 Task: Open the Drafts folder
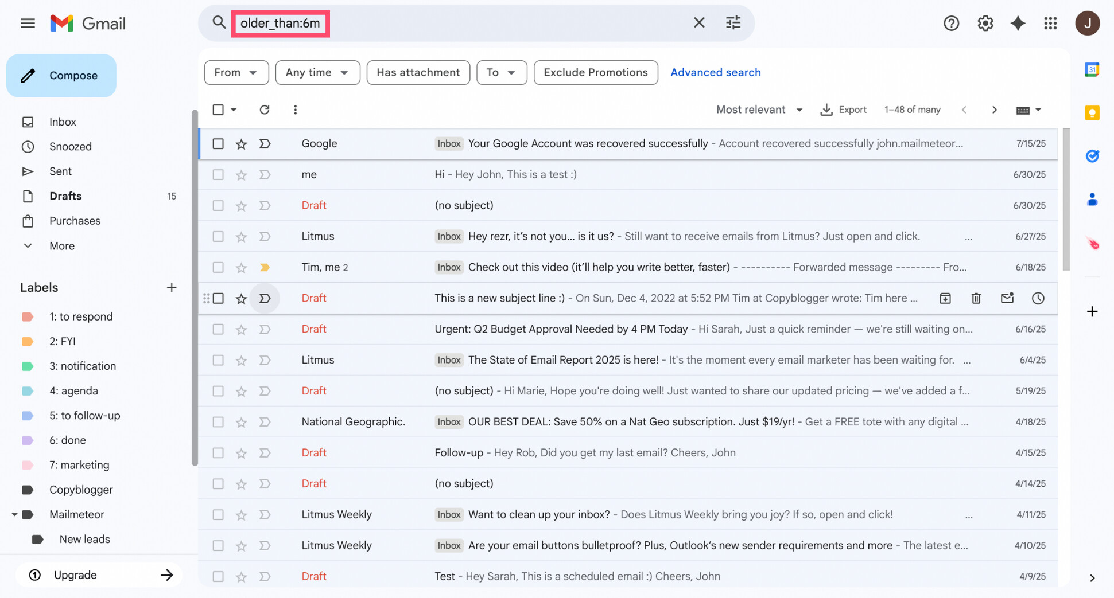65,196
